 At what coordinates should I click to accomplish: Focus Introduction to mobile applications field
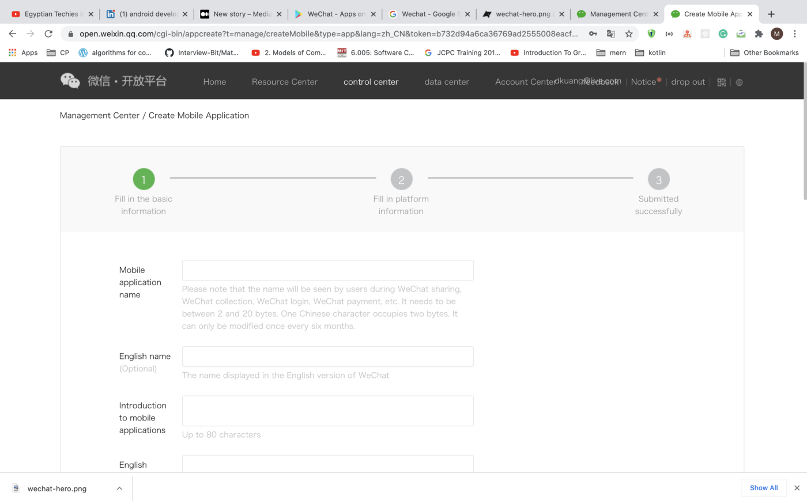tap(327, 411)
